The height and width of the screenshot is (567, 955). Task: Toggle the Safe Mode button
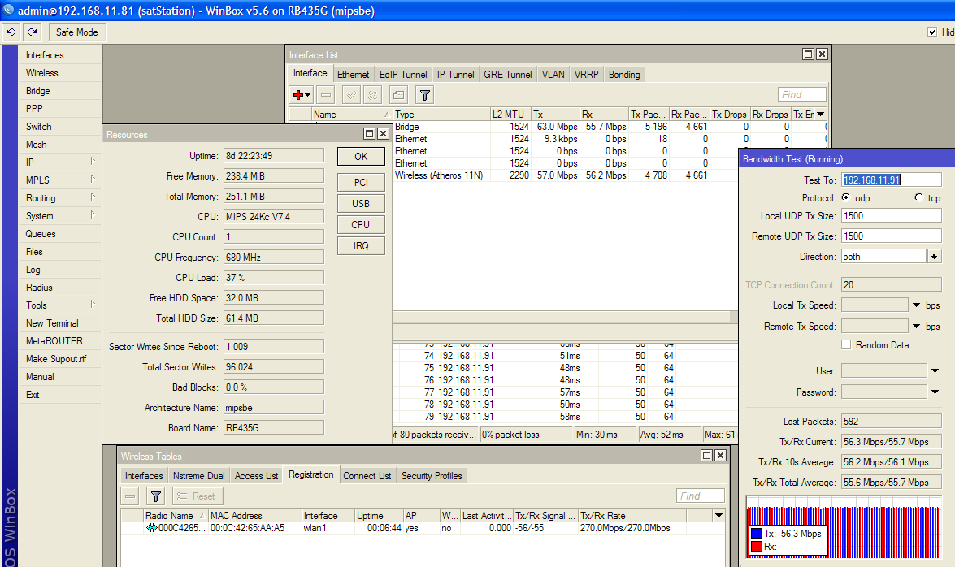(x=77, y=32)
